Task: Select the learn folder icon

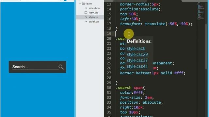Action: pyautogui.click(x=84, y=4)
